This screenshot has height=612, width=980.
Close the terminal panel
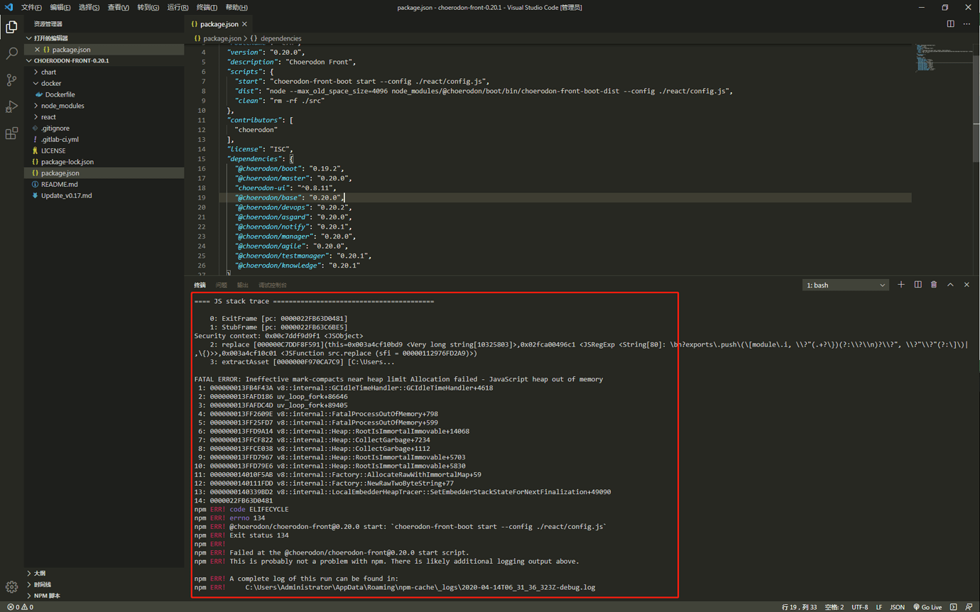pyautogui.click(x=967, y=285)
